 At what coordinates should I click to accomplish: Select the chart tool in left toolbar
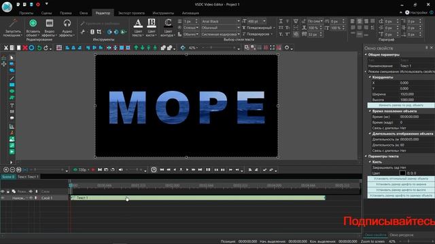(x=12, y=127)
